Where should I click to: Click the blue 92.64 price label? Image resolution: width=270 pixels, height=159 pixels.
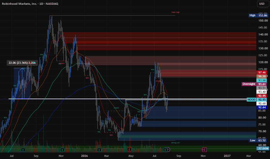[x=262, y=108]
